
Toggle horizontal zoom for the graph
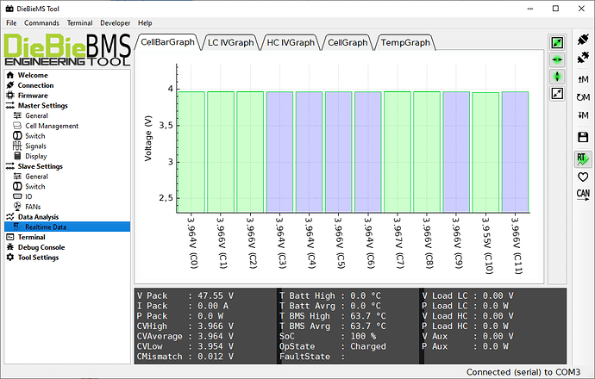tap(557, 59)
